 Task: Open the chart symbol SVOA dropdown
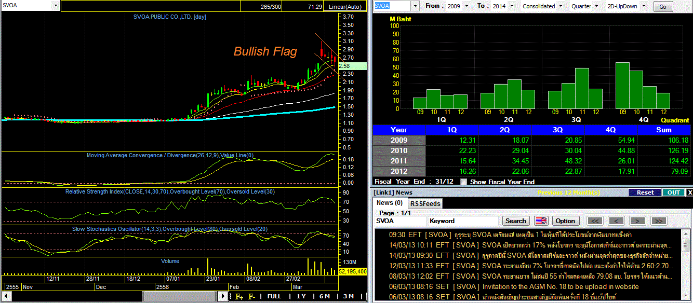click(x=56, y=5)
